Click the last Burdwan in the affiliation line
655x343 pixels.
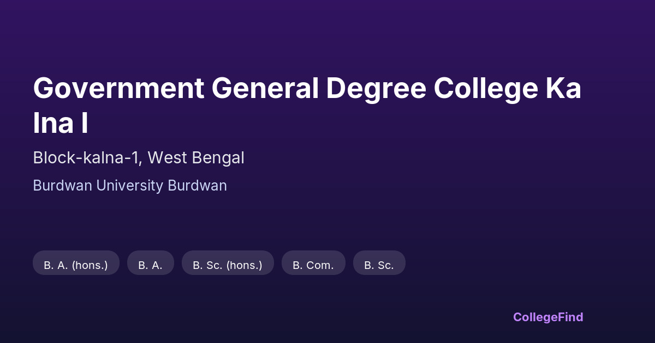pyautogui.click(x=197, y=186)
